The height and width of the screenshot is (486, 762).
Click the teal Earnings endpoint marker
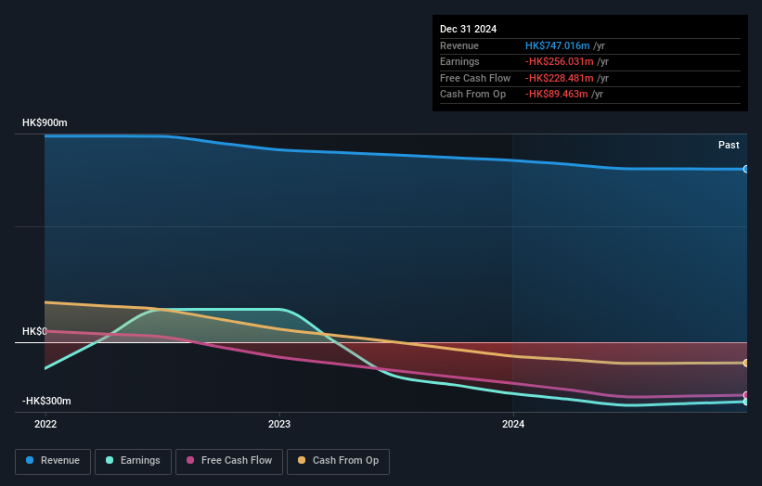745,402
